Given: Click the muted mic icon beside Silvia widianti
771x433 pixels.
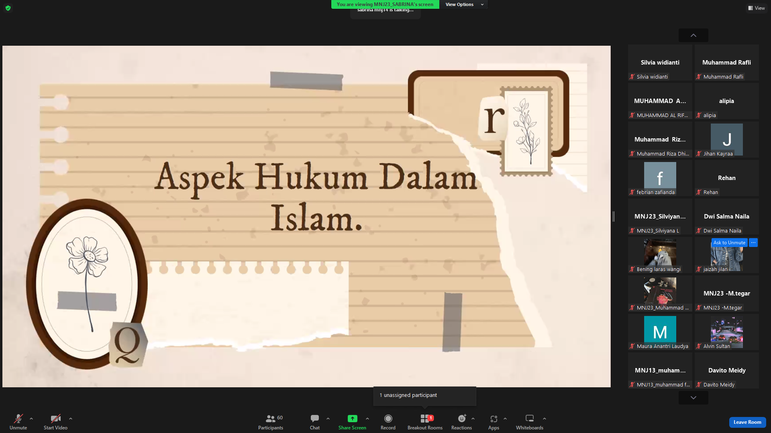Looking at the screenshot, I should point(632,77).
